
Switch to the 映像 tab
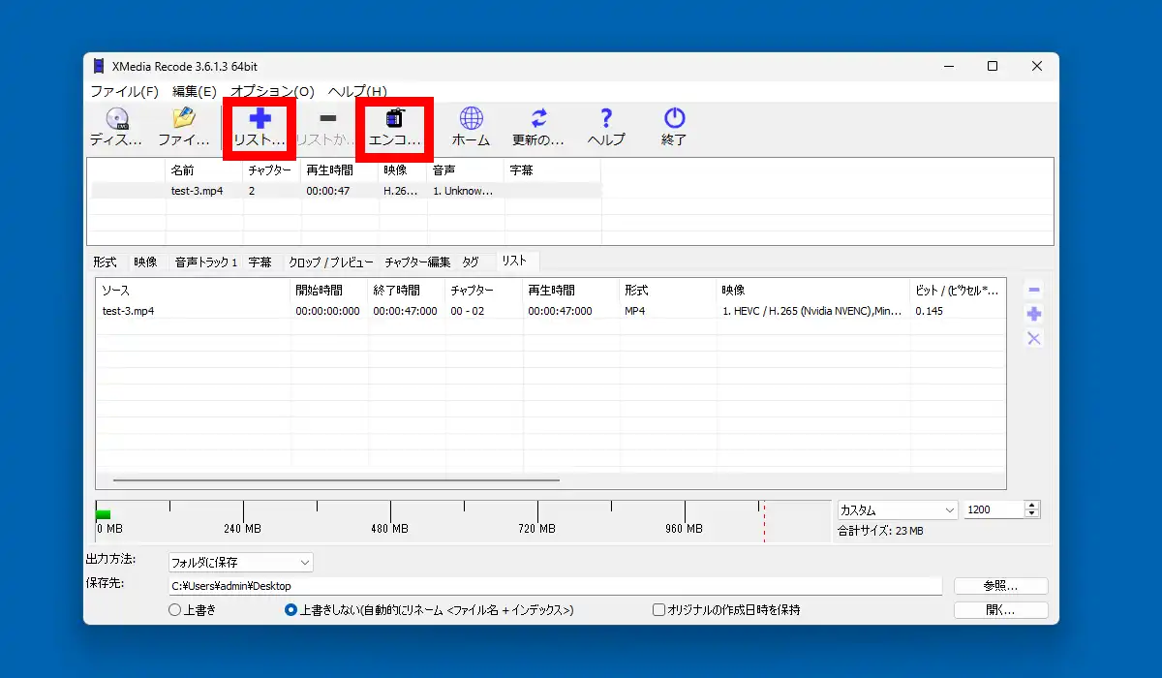[x=145, y=262]
